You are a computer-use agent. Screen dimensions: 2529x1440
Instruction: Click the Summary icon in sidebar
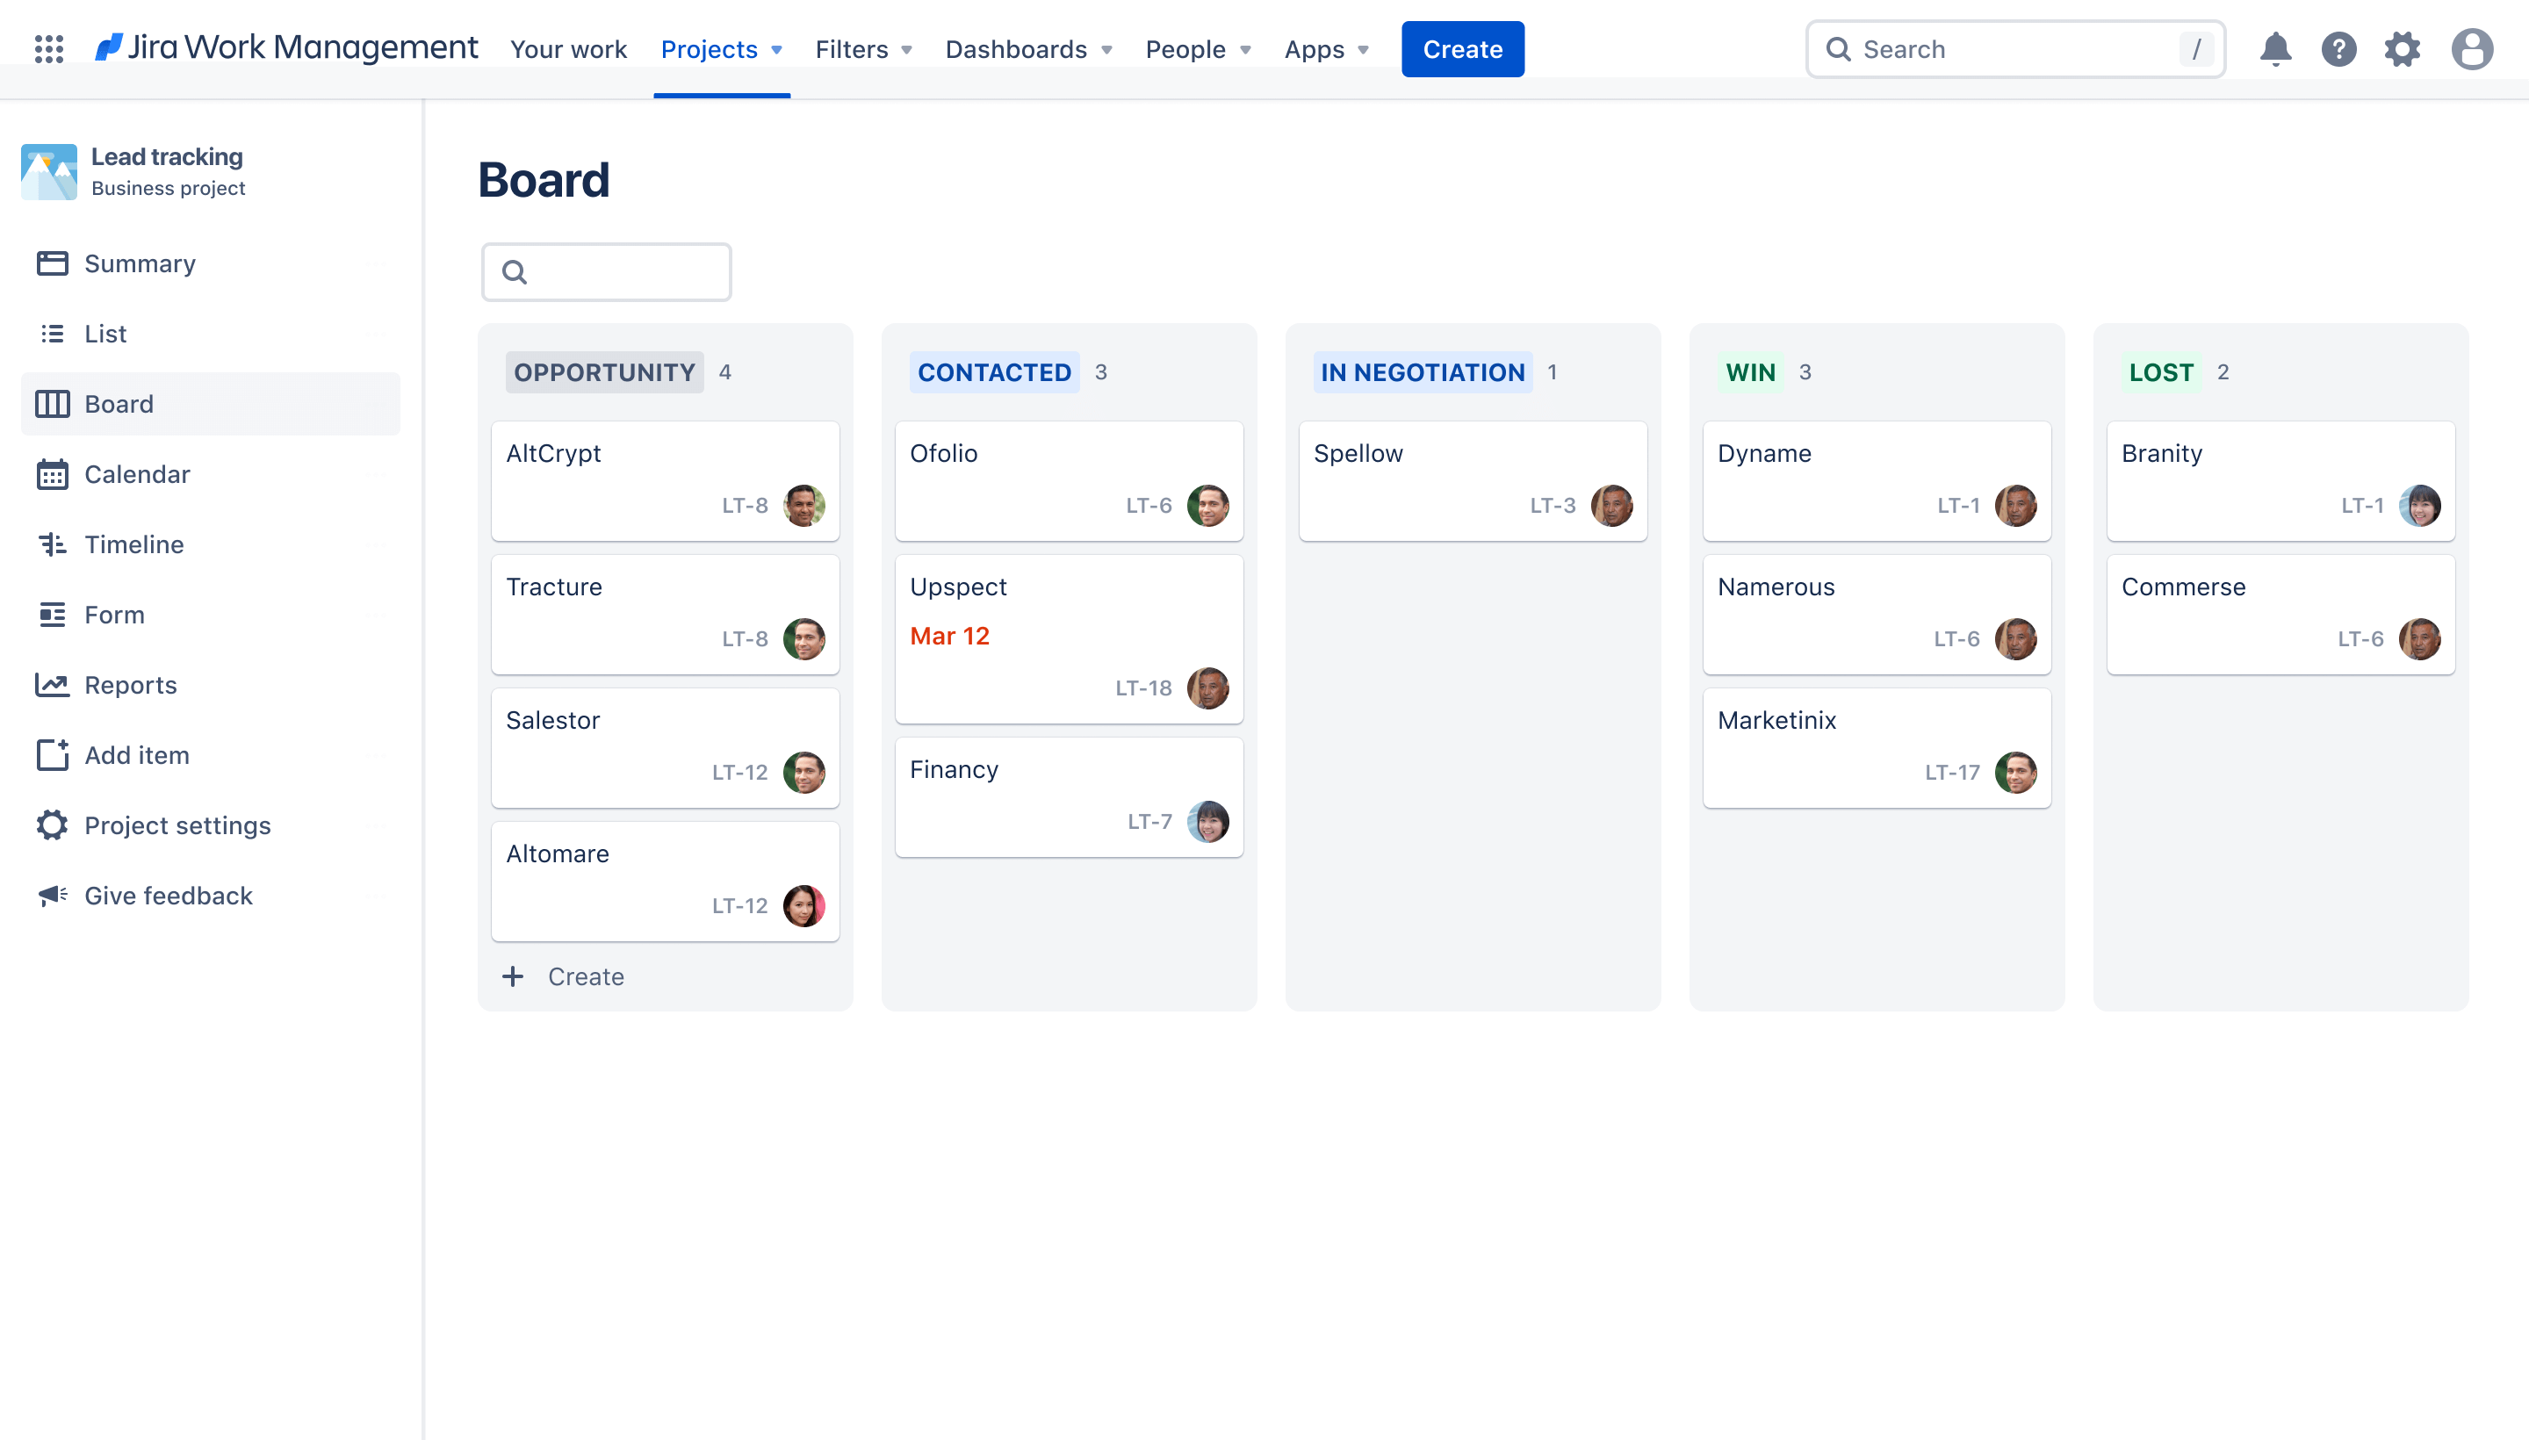click(52, 263)
